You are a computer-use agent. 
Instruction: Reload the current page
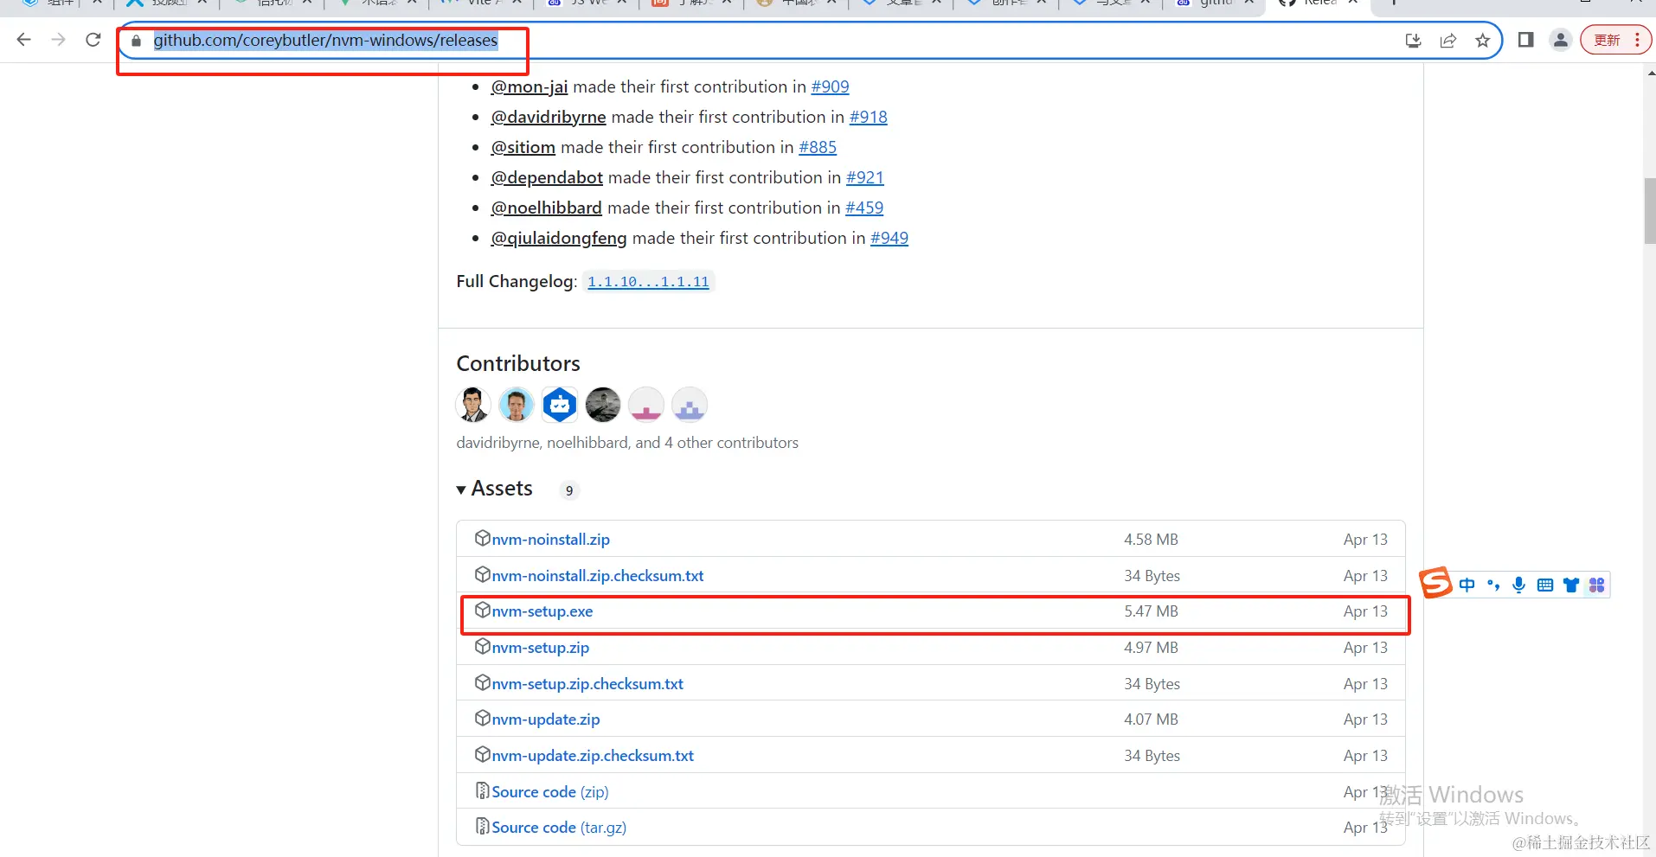(93, 40)
